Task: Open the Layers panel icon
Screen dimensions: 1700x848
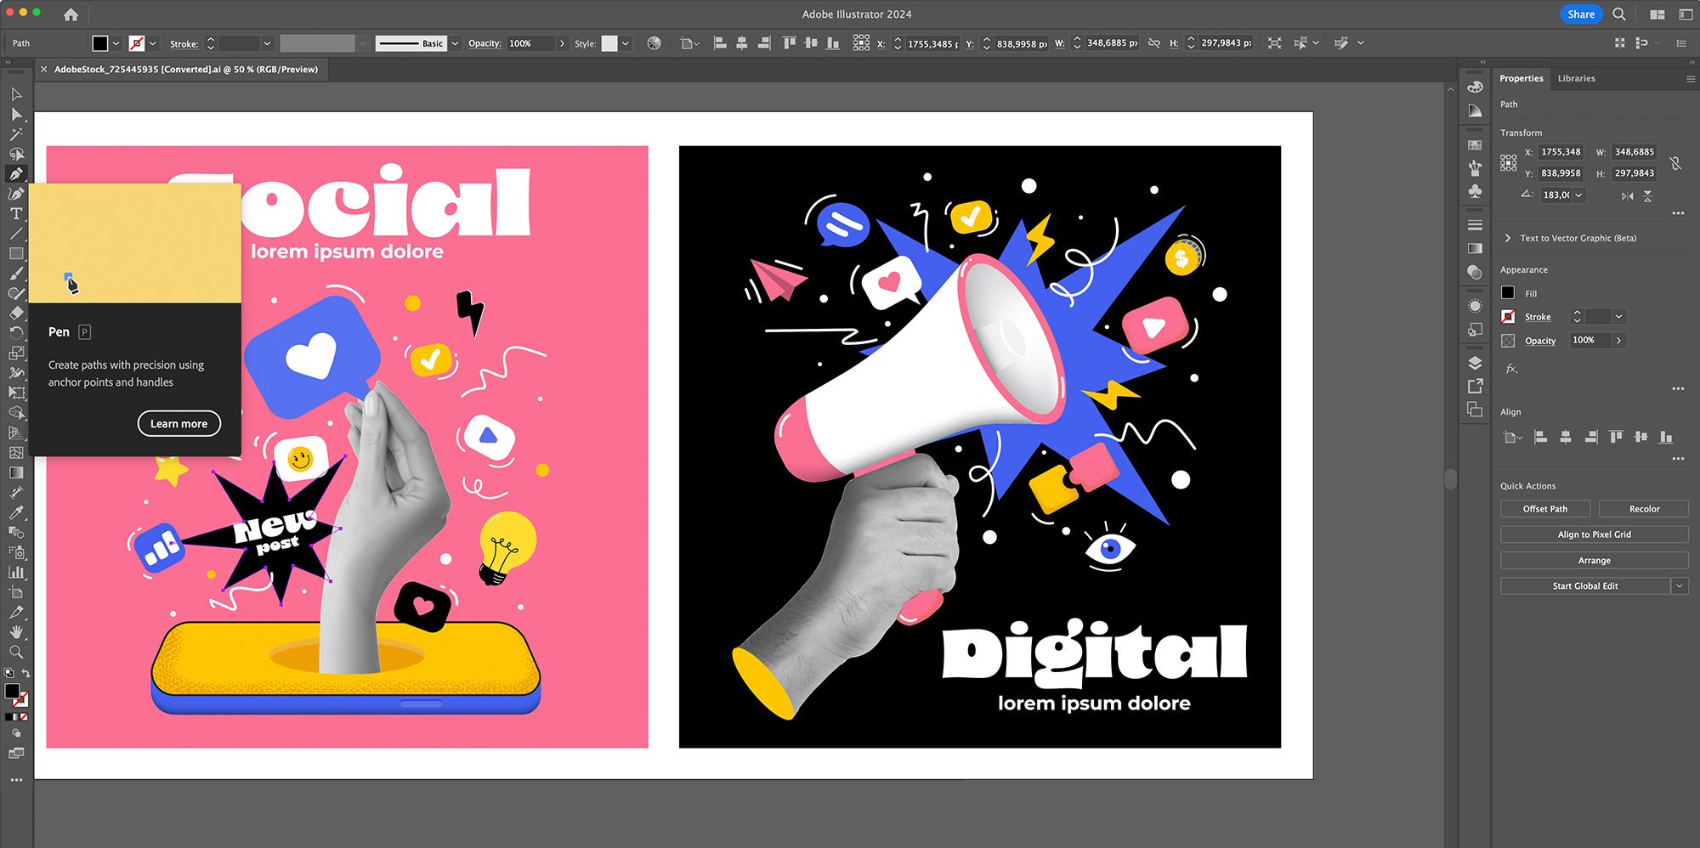Action: [1475, 364]
